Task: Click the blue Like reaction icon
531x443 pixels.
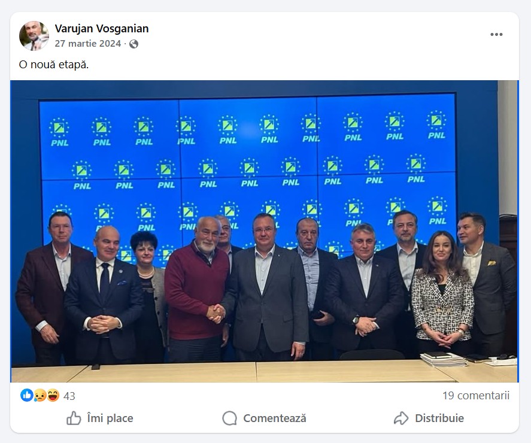Action: [27, 395]
